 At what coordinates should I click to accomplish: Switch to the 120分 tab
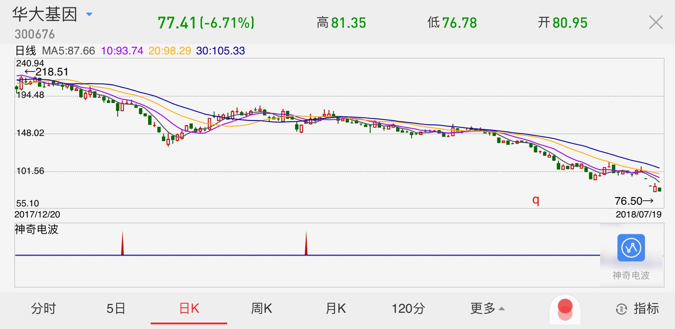[408, 309]
